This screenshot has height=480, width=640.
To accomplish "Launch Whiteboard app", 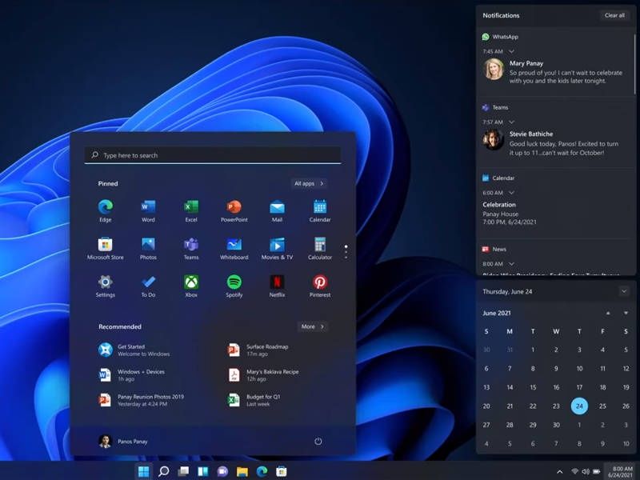I will tap(234, 248).
